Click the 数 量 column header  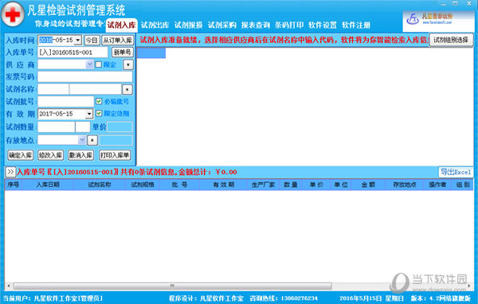click(291, 185)
